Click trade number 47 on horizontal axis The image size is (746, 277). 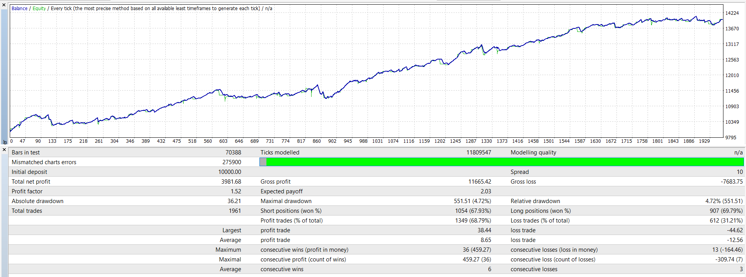coord(22,141)
